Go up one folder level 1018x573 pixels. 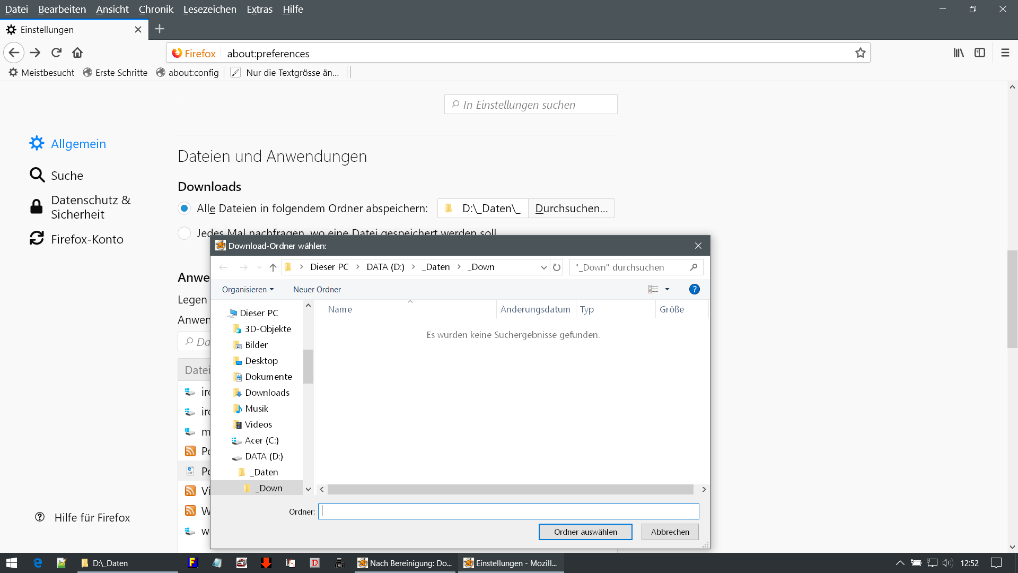pos(273,267)
